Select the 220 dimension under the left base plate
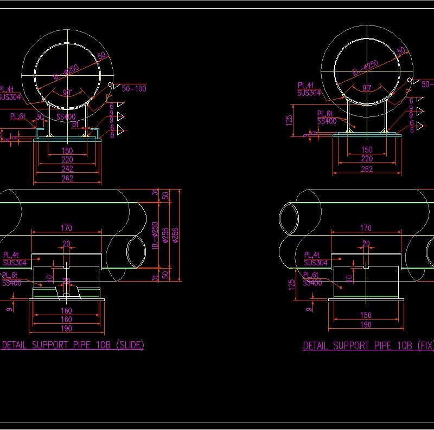 pos(68,159)
